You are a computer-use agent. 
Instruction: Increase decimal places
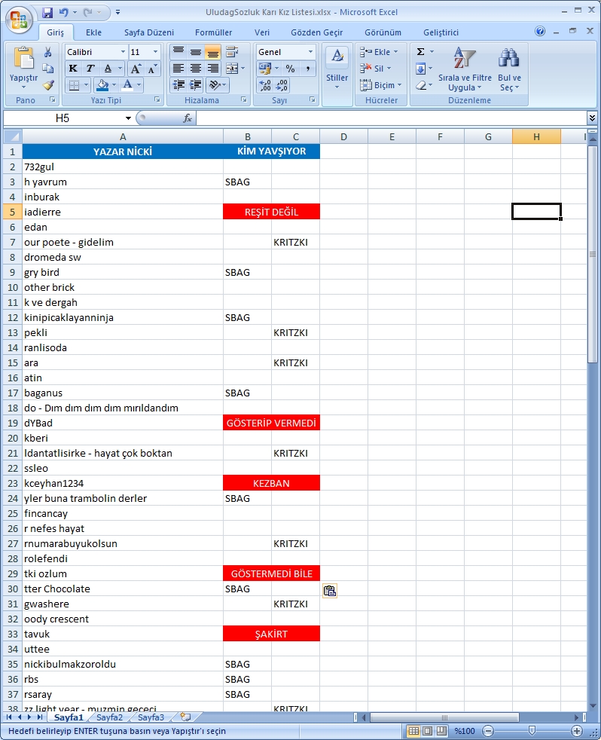(265, 85)
